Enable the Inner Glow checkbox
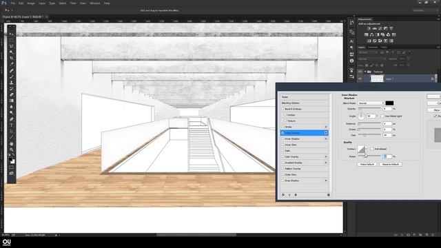The width and height of the screenshot is (441, 248). pos(283,145)
